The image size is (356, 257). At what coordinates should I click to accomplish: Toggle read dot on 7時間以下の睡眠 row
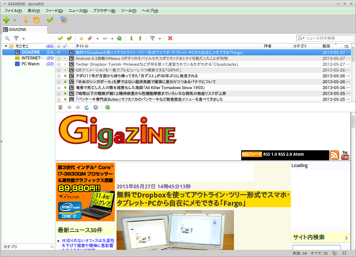coord(65,93)
